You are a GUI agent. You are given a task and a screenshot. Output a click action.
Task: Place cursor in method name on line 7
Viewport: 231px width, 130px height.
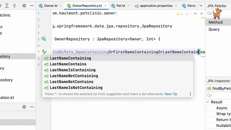point(125,52)
